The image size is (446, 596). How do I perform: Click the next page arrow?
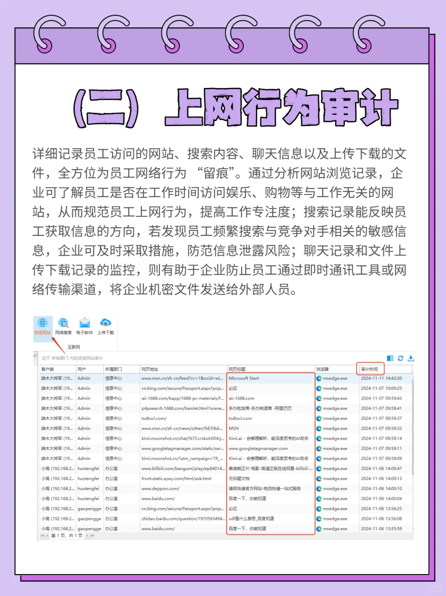[x=87, y=535]
